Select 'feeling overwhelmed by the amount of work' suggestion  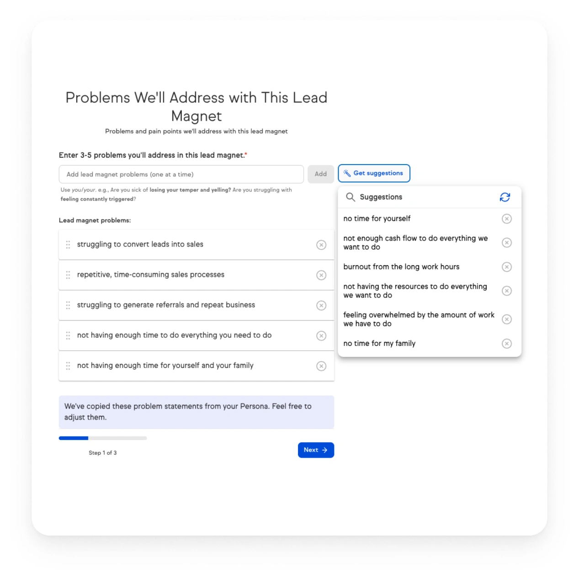[x=419, y=319]
